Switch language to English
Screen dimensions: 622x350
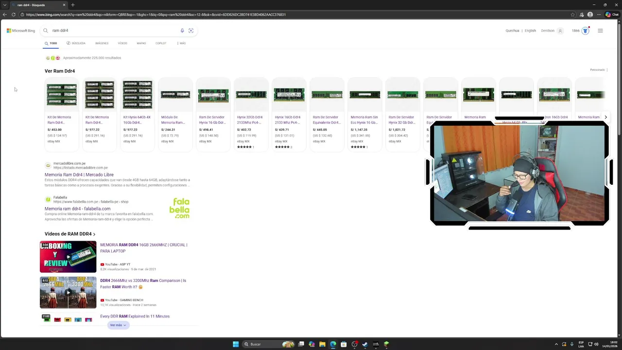point(530,31)
